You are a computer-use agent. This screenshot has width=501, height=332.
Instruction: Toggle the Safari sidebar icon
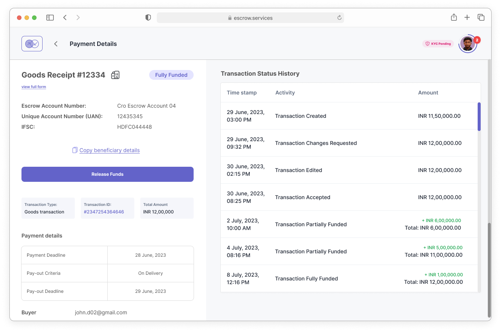[50, 17]
